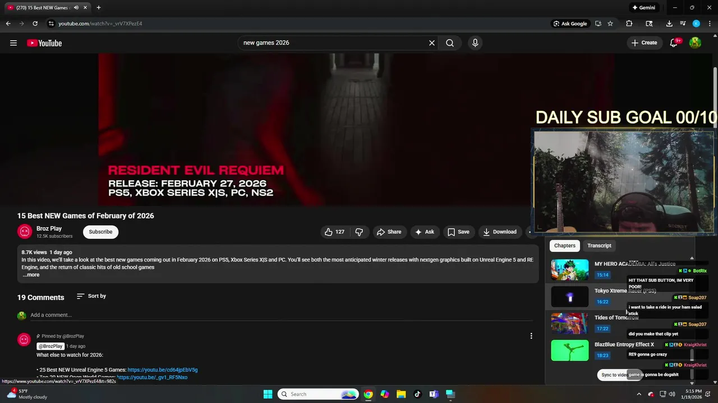Click the taskbar Search box
Screen dimensions: 718x403
click(x=318, y=394)
